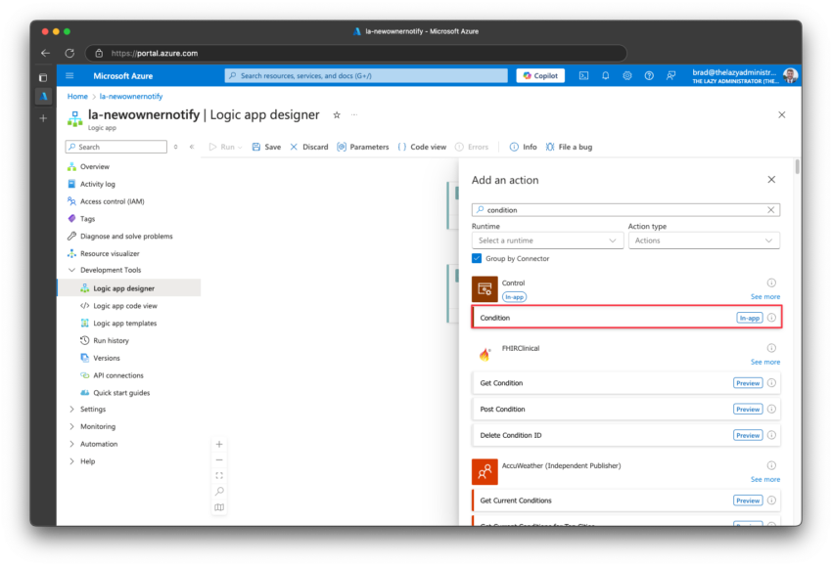The width and height of the screenshot is (832, 566).
Task: Open File a bug in the toolbar
Action: (569, 147)
